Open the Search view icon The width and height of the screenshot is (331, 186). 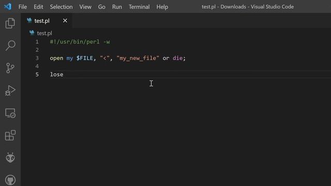10,45
